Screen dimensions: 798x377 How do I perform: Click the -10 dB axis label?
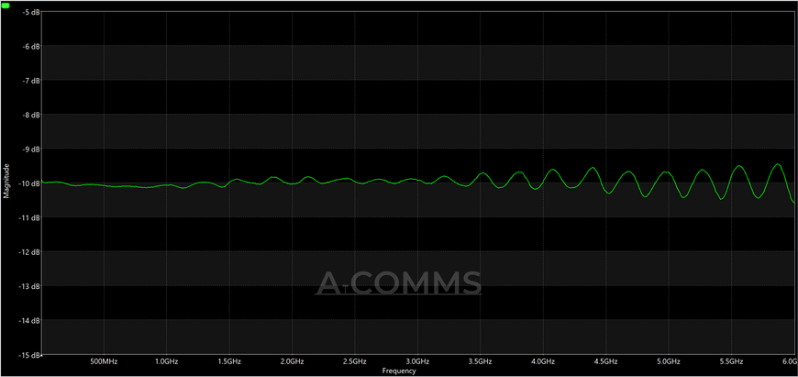click(x=29, y=183)
